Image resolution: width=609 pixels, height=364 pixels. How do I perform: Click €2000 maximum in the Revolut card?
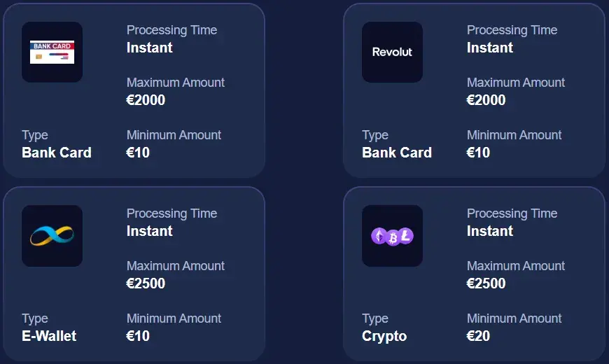click(x=486, y=100)
